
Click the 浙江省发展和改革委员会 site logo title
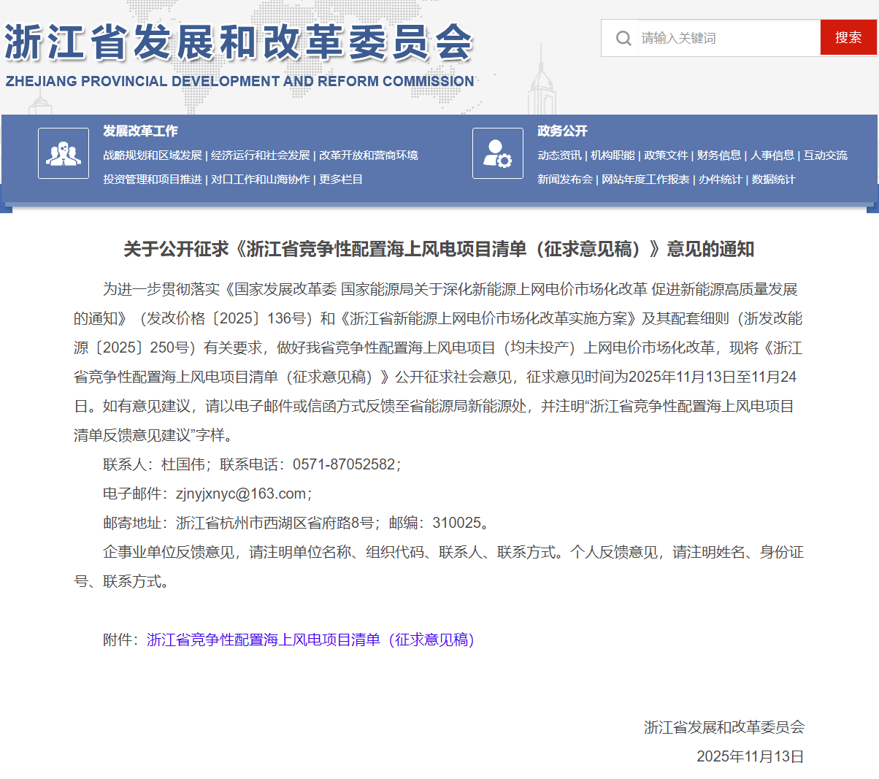[x=239, y=44]
